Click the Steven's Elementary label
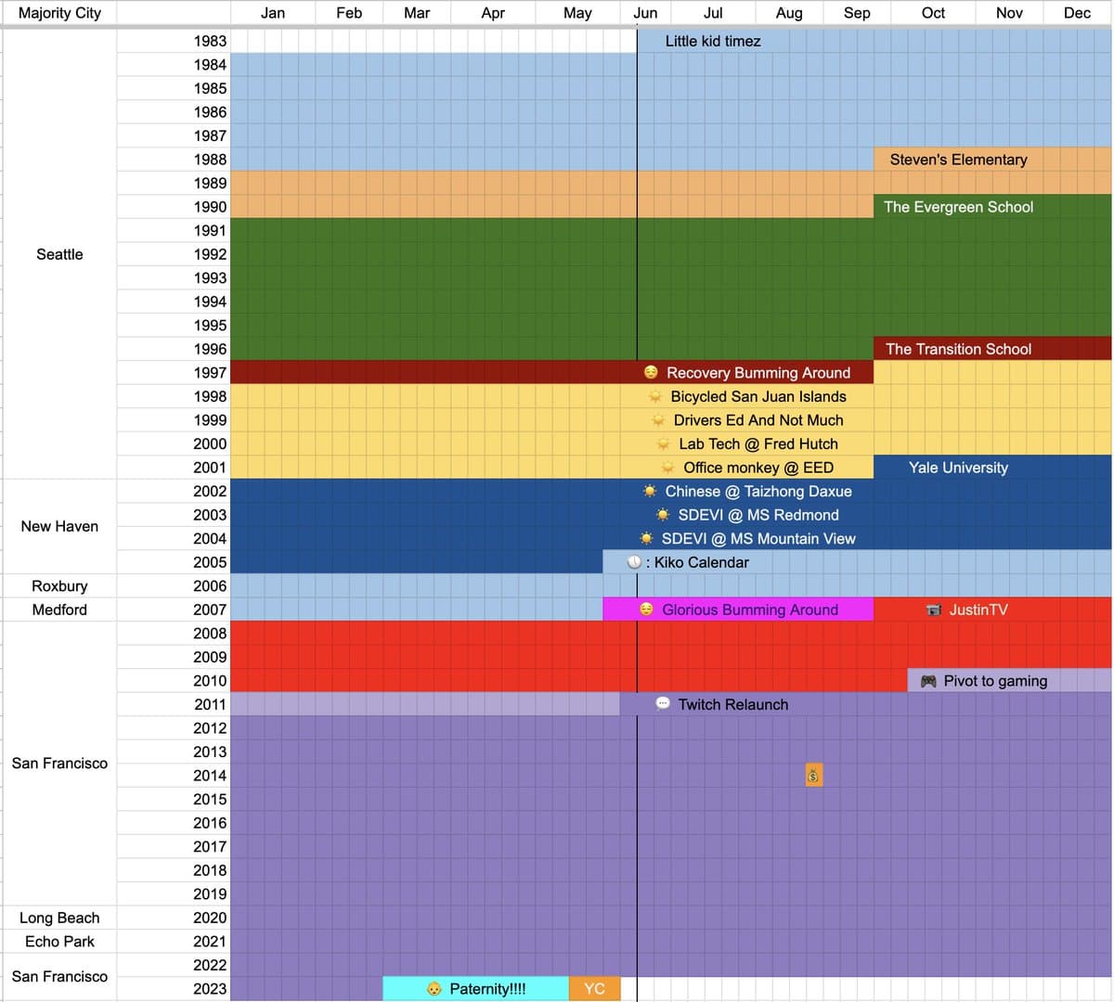 958,159
